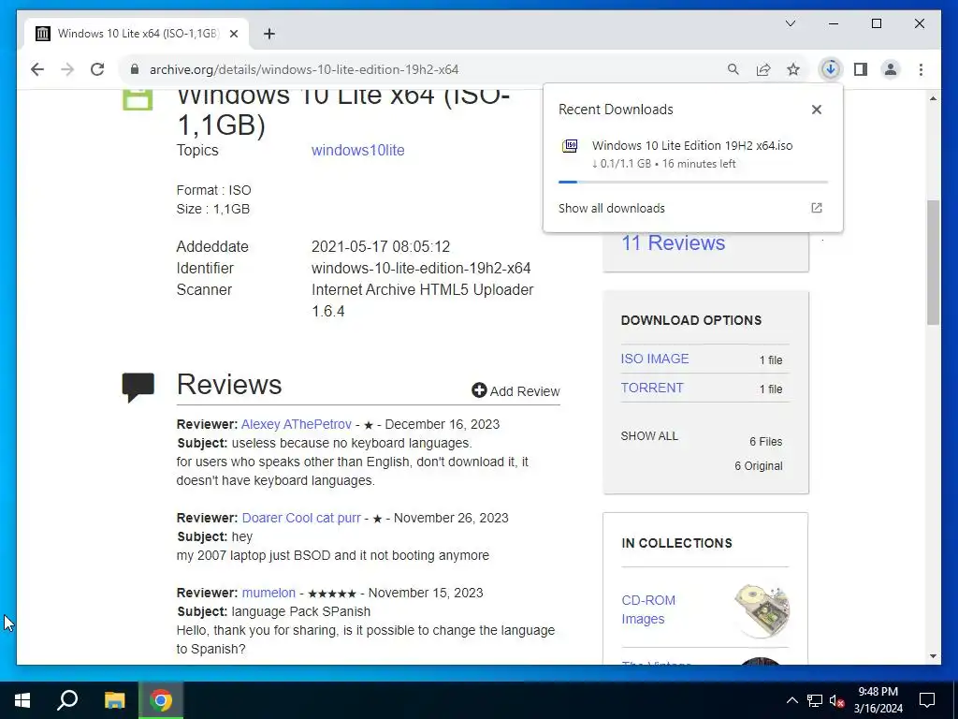Image resolution: width=958 pixels, height=719 pixels.
Task: Open the network status tray icon
Action: [x=815, y=700]
